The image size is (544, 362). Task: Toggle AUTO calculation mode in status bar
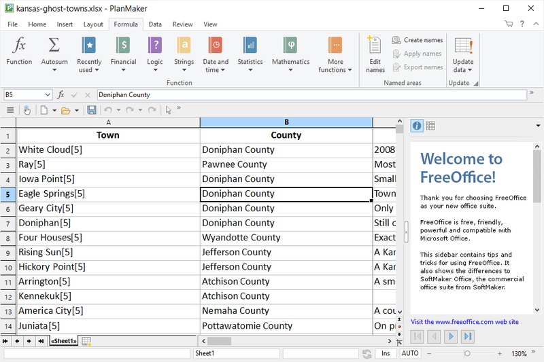click(x=410, y=353)
